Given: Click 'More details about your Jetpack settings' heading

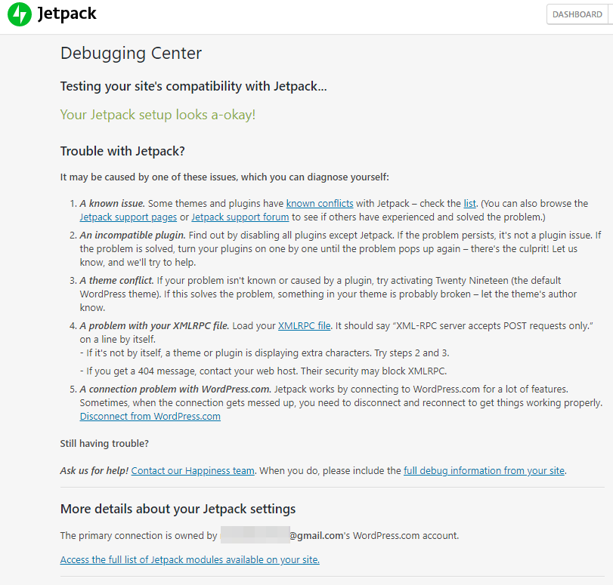Looking at the screenshot, I should 178,509.
